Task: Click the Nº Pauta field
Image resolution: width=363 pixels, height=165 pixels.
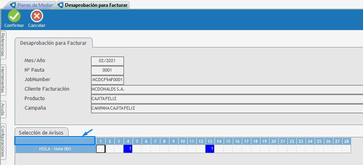Action: pos(107,70)
